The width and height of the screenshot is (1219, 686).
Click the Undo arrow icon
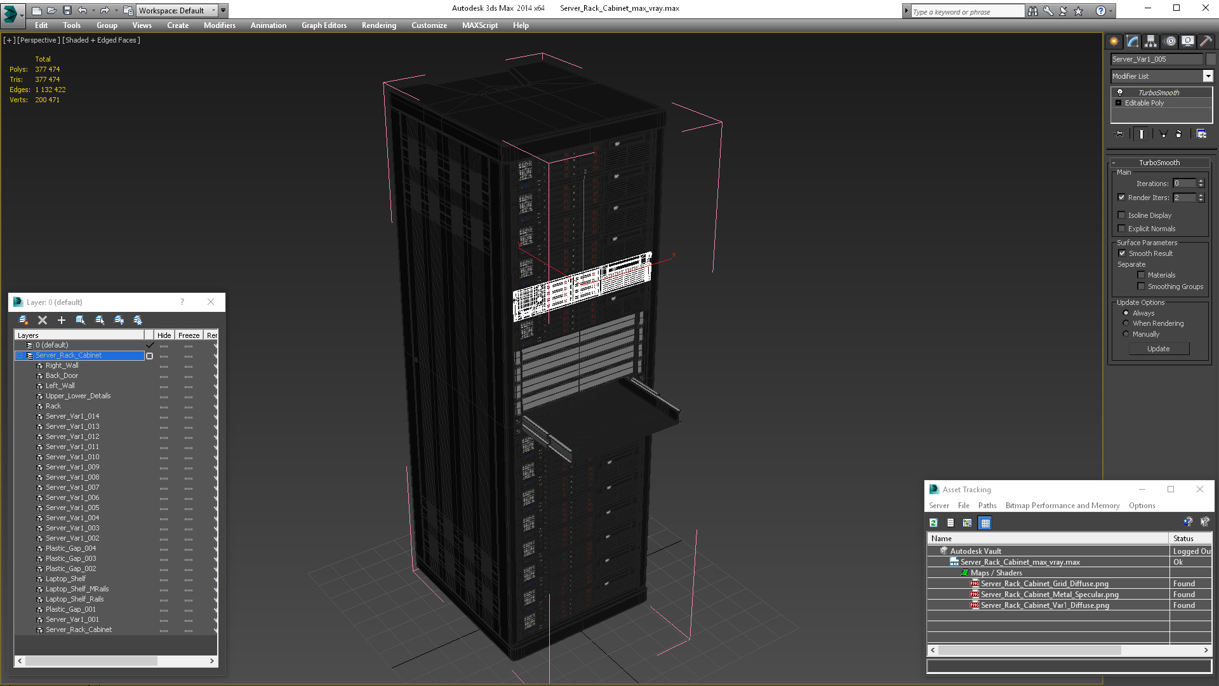(82, 10)
